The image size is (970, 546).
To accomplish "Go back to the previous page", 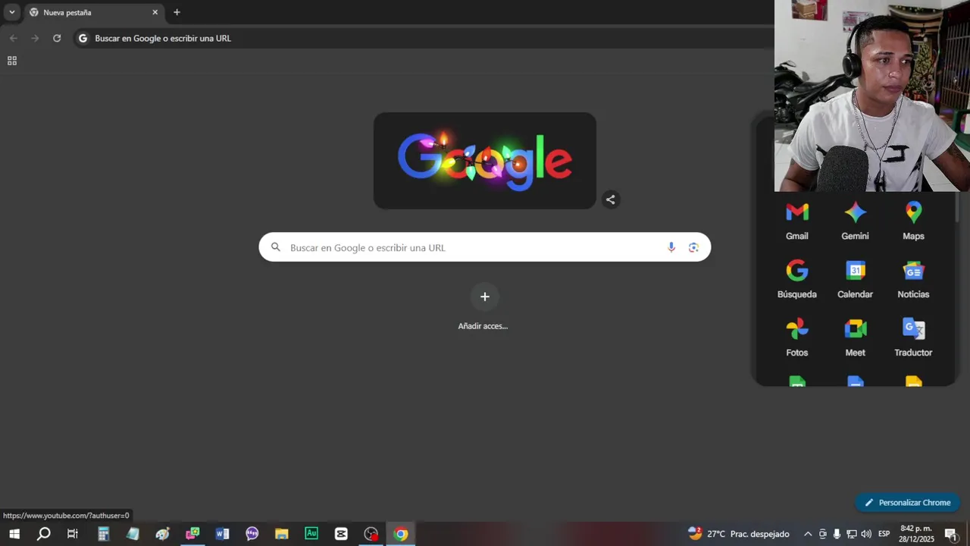I will (14, 38).
